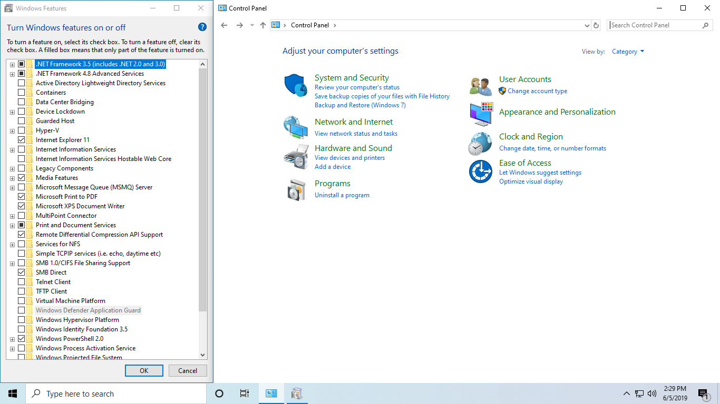Click the network tray icon

click(639, 393)
